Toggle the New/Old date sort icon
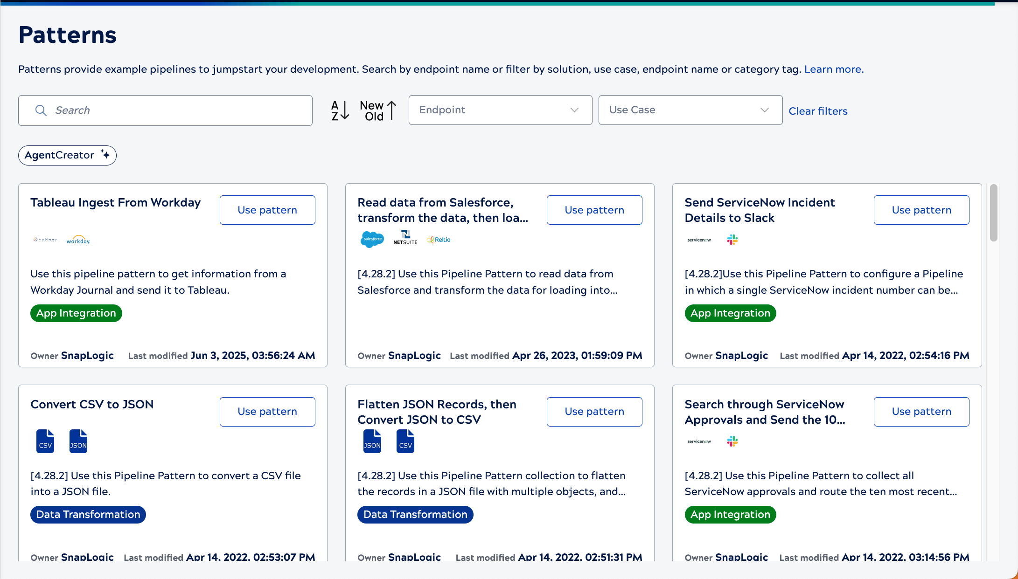The width and height of the screenshot is (1018, 579). [378, 110]
